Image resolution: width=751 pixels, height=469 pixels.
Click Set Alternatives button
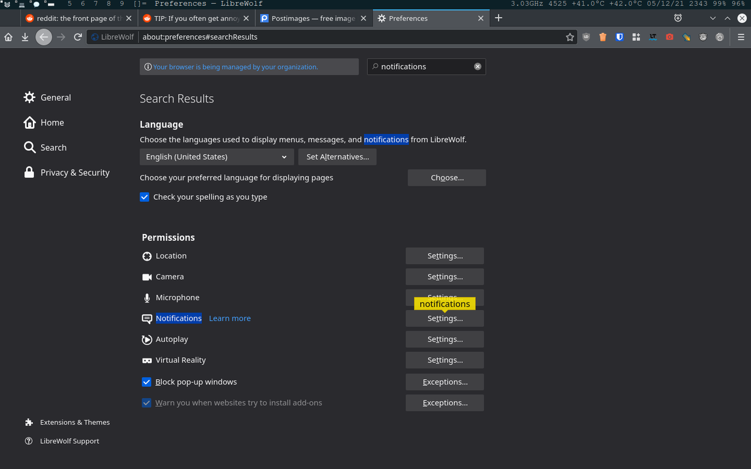337,157
